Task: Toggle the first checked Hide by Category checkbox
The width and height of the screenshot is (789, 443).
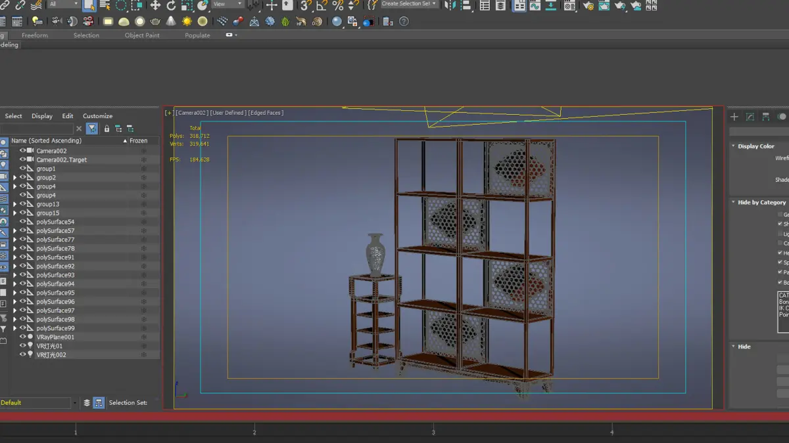Action: pyautogui.click(x=780, y=224)
